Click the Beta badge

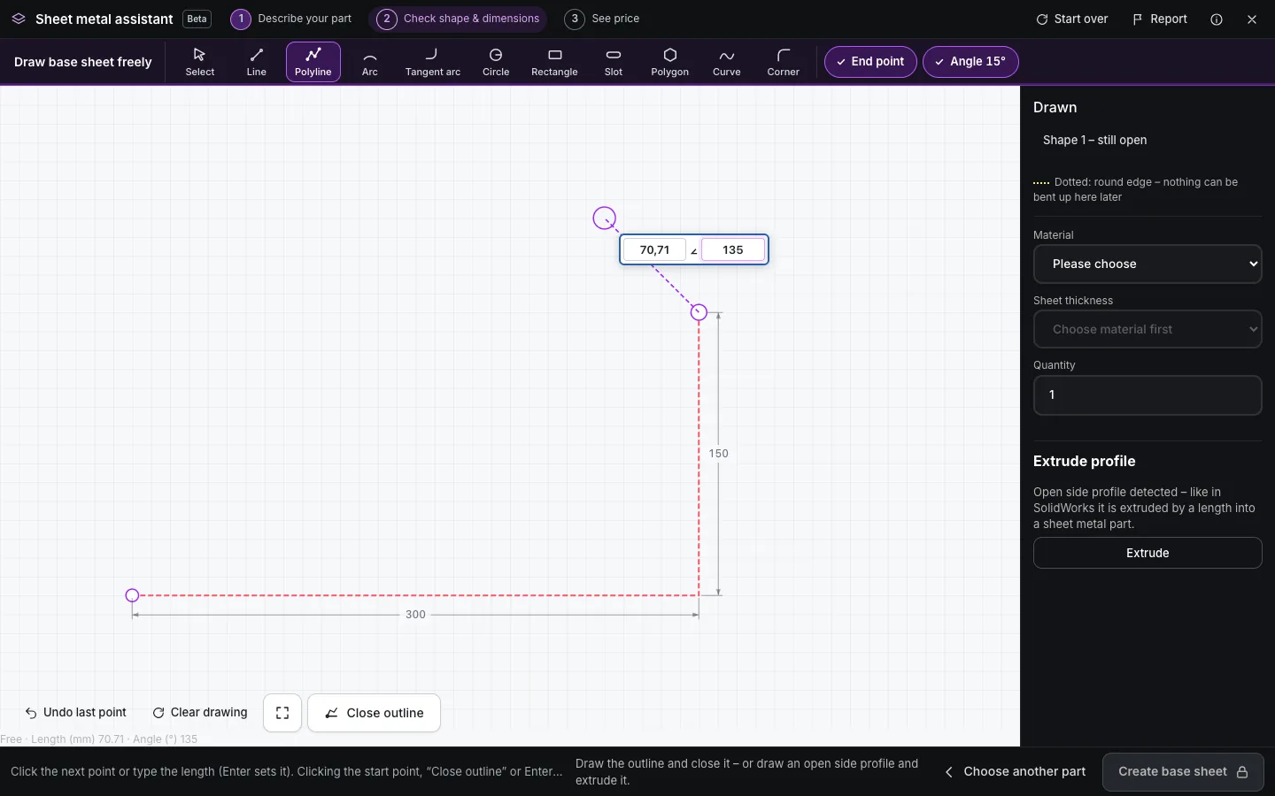197,19
